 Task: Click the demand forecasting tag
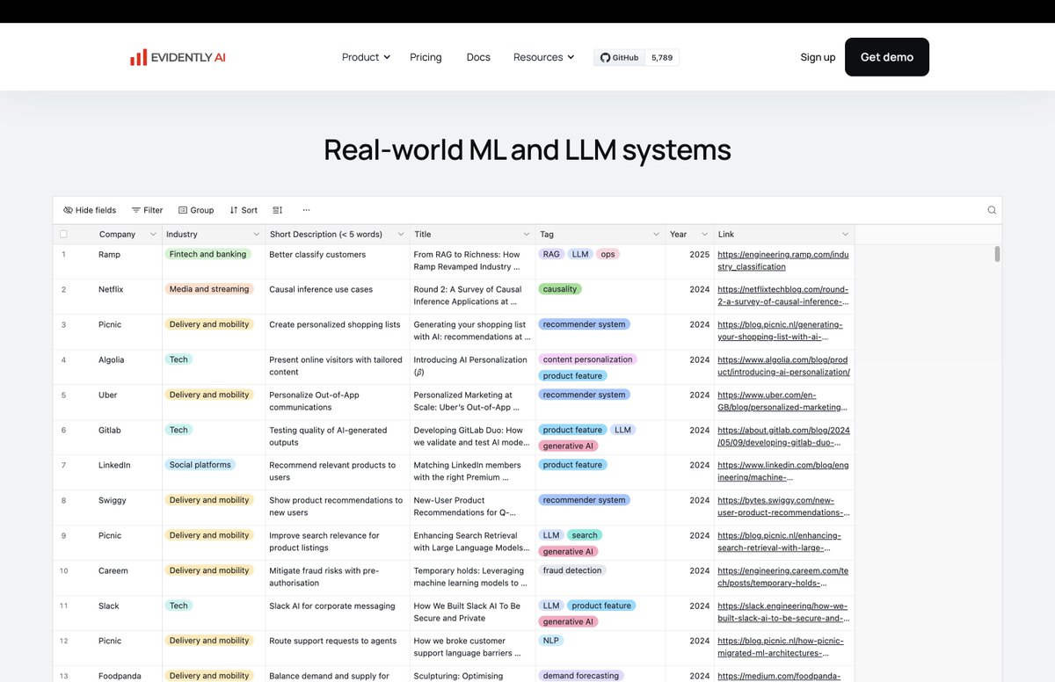coord(580,676)
